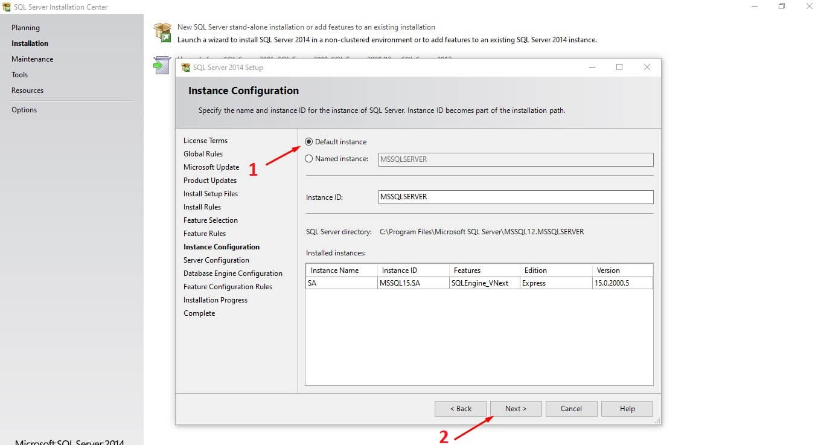Open the Tools page in Installation Center
The width and height of the screenshot is (824, 445).
tap(19, 75)
